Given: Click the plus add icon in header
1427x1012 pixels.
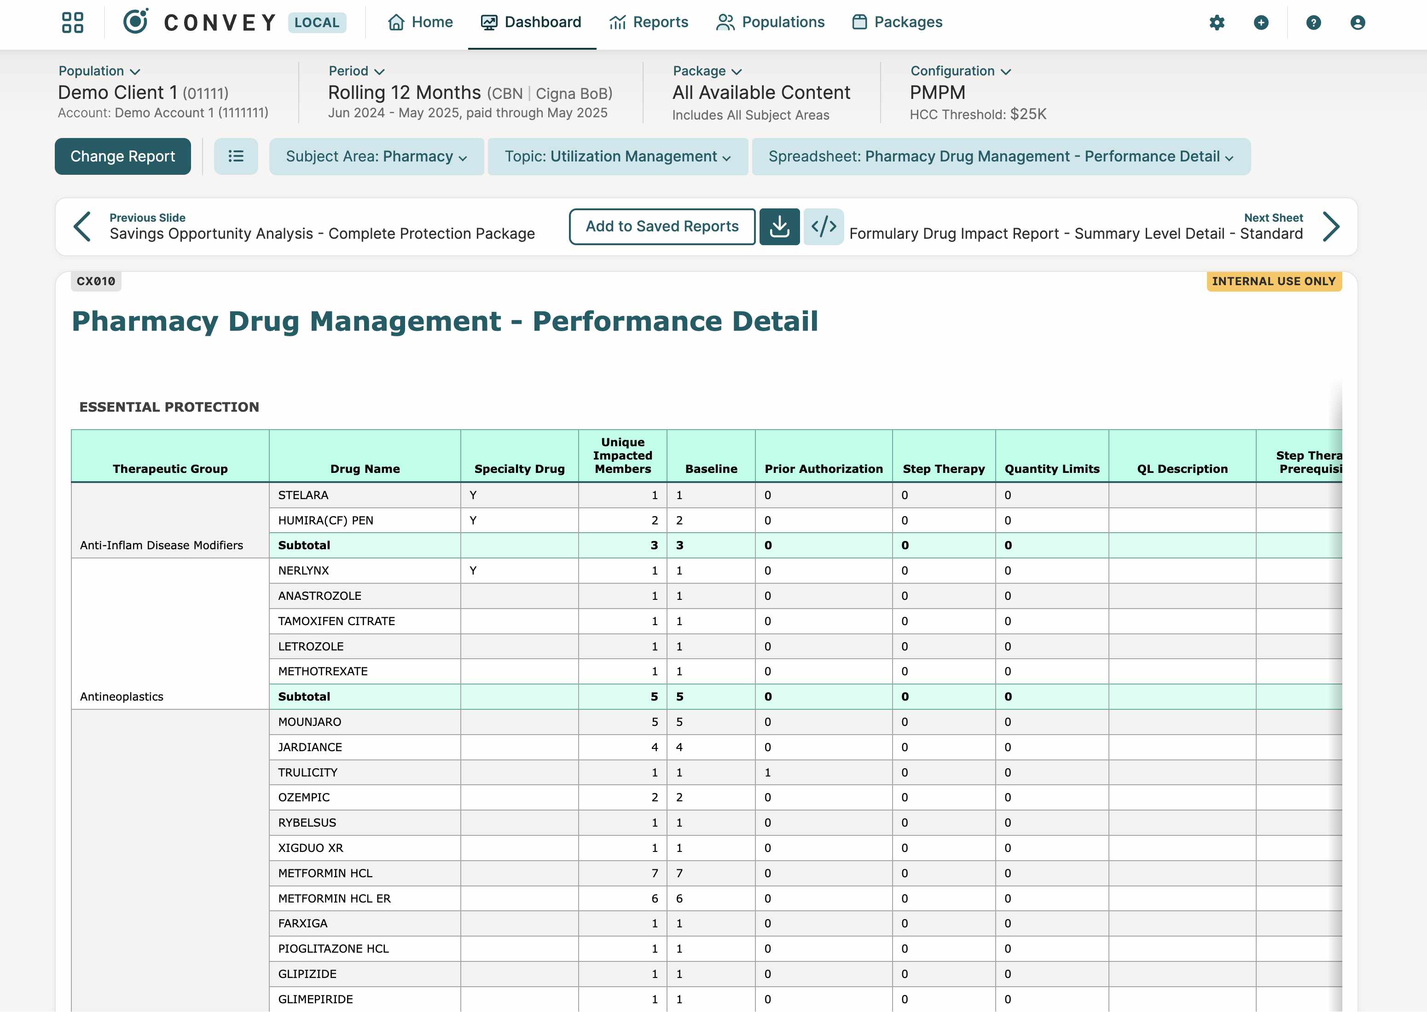Looking at the screenshot, I should (1260, 23).
